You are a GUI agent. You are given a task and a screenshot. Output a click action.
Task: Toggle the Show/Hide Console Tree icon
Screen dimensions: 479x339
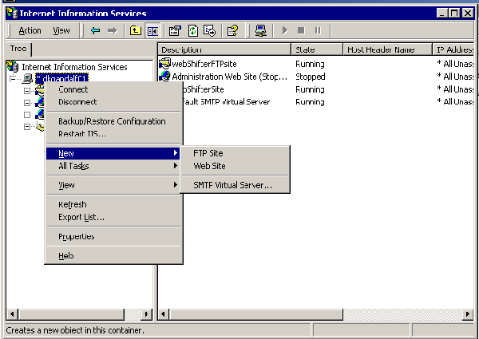[152, 30]
